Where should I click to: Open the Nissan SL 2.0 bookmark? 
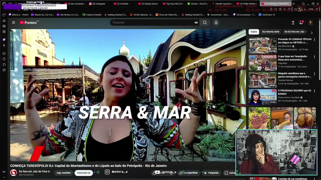pos(43,15)
